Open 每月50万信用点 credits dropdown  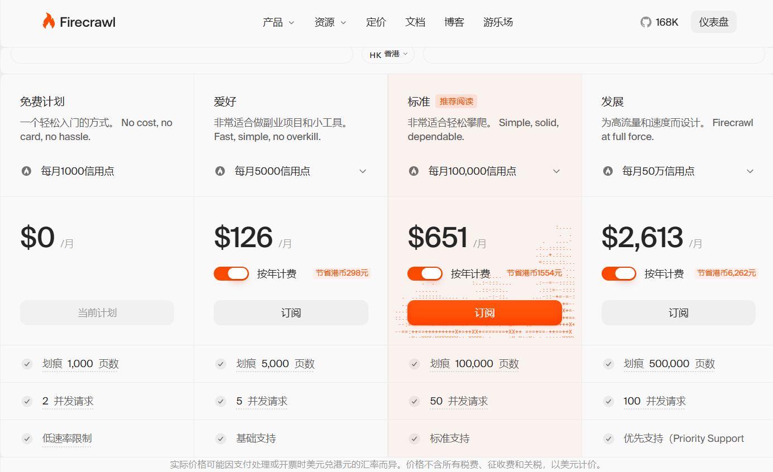tap(678, 171)
